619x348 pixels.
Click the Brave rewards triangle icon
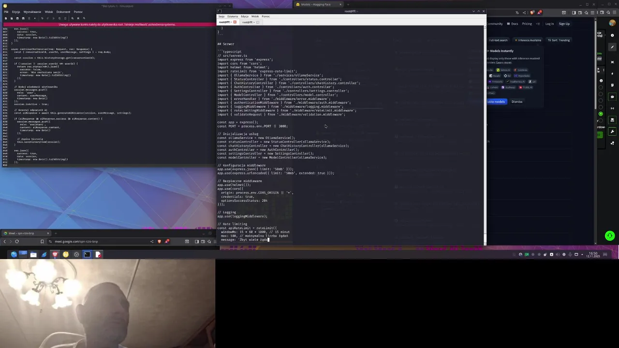(x=540, y=13)
